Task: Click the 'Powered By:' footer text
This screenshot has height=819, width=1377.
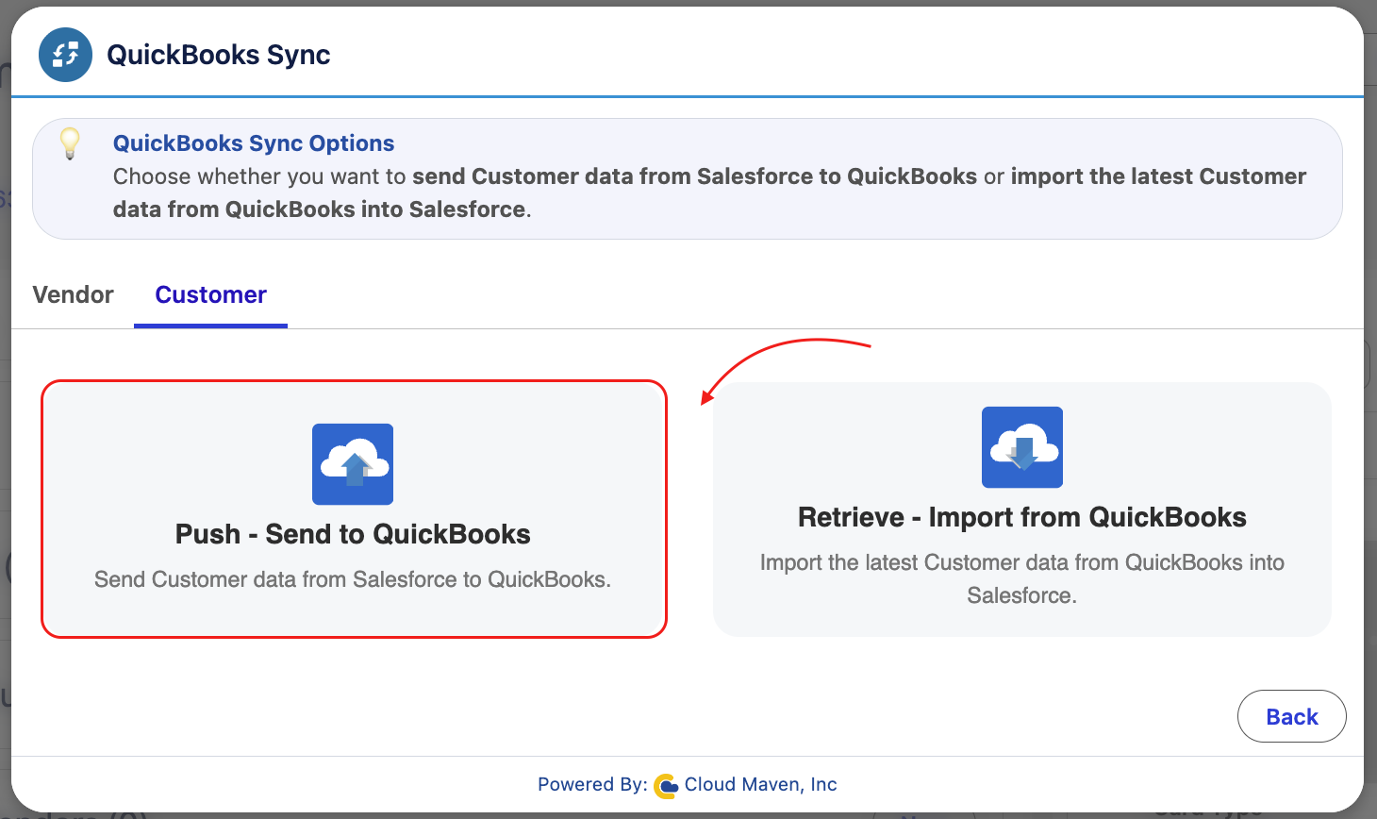Action: [x=592, y=784]
